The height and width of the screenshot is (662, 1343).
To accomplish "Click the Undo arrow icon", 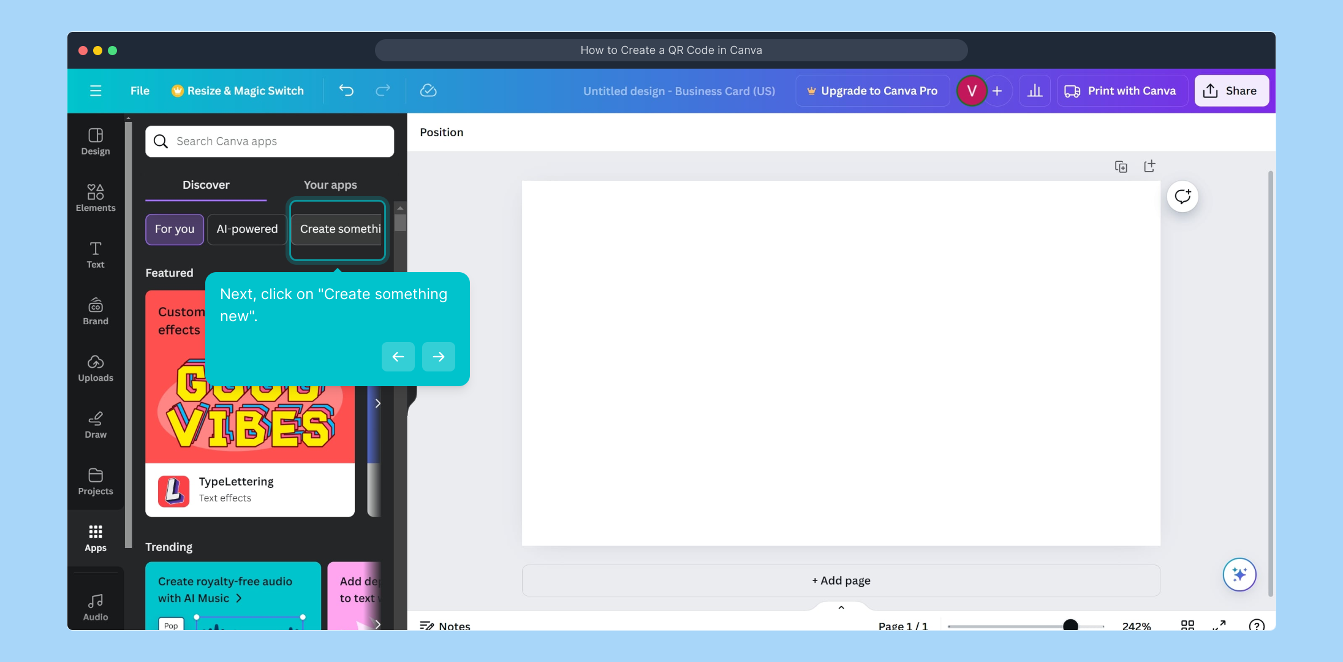I will click(x=346, y=90).
